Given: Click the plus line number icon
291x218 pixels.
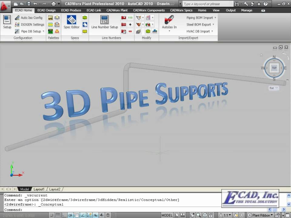Looking at the screenshot, I should (x=130, y=25).
